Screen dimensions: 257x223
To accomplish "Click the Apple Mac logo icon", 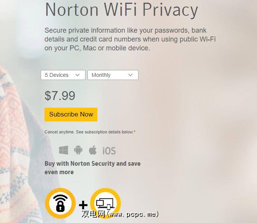I will pyautogui.click(x=93, y=150).
